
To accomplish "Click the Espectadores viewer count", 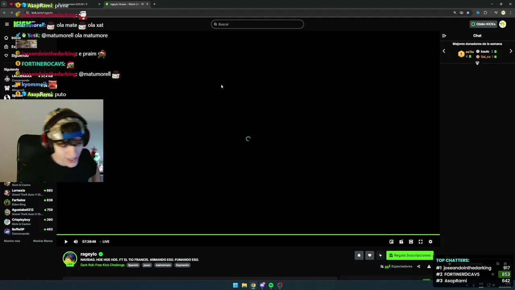I will [x=396, y=266].
